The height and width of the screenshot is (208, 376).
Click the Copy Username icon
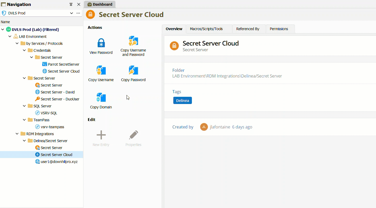pos(101,70)
